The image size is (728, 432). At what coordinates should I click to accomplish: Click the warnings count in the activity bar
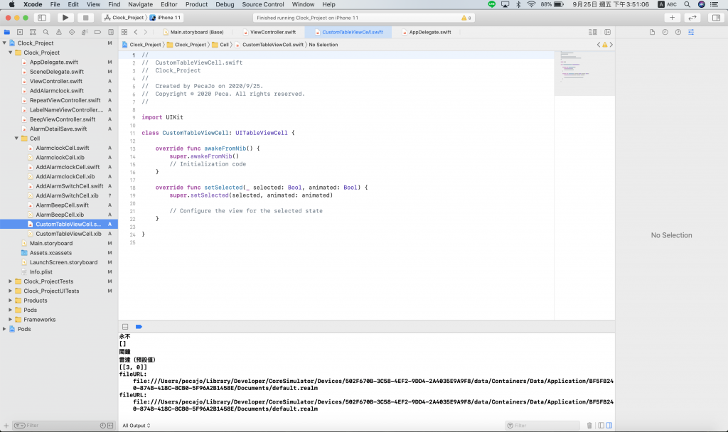pyautogui.click(x=466, y=18)
